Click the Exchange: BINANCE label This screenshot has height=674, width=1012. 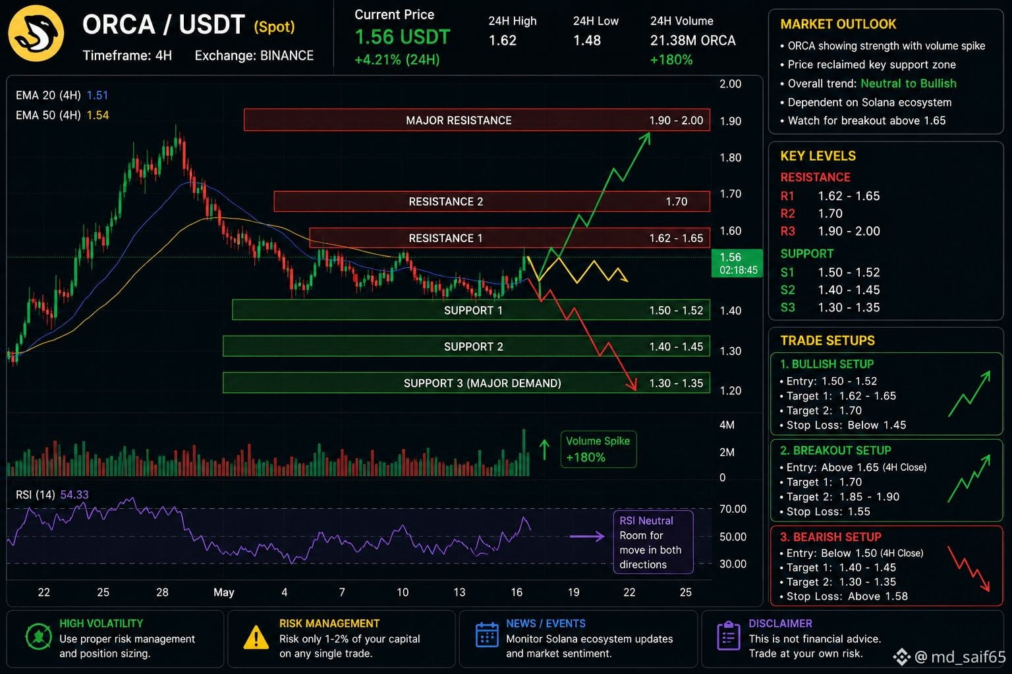[x=254, y=55]
